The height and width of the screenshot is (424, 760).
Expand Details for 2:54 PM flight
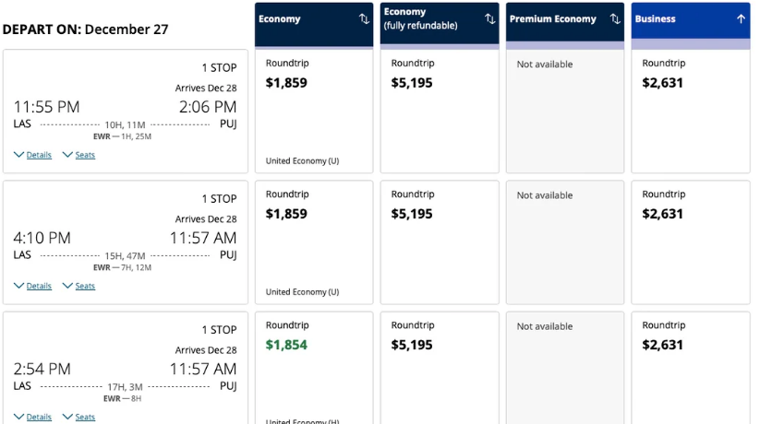pos(32,417)
